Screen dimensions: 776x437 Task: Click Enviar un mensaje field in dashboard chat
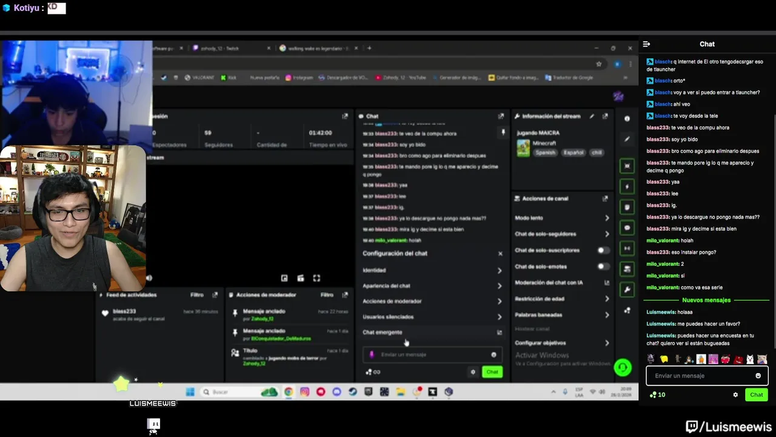pyautogui.click(x=432, y=354)
